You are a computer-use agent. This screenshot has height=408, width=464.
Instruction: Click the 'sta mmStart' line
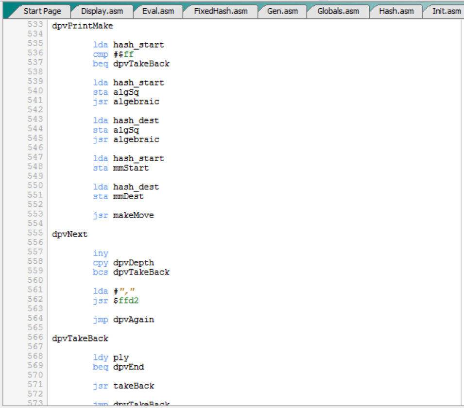[x=120, y=168]
